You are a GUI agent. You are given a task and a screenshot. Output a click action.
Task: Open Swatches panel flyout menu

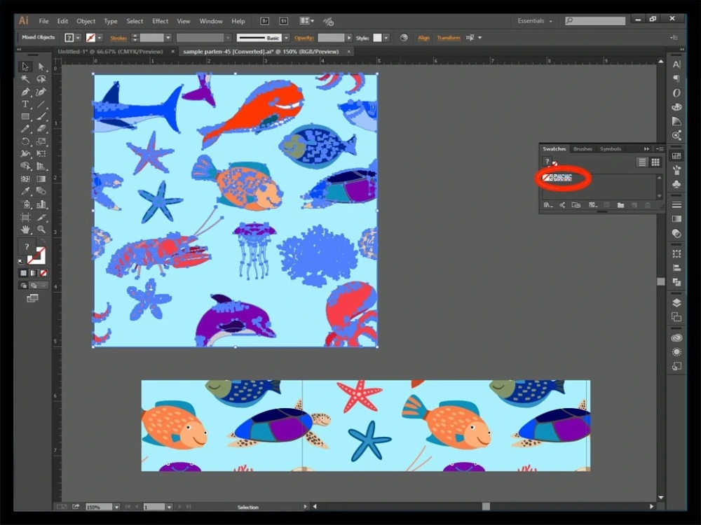(660, 148)
